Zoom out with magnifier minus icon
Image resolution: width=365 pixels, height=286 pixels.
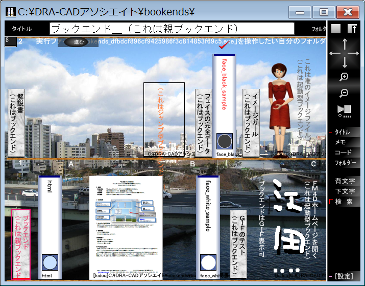point(344,93)
